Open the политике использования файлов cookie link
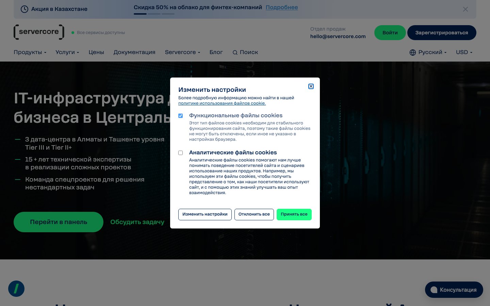The image size is (490, 306). (222, 103)
